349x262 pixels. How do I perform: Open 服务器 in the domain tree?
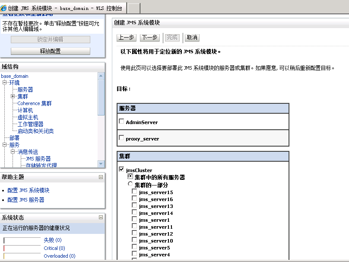(25, 89)
